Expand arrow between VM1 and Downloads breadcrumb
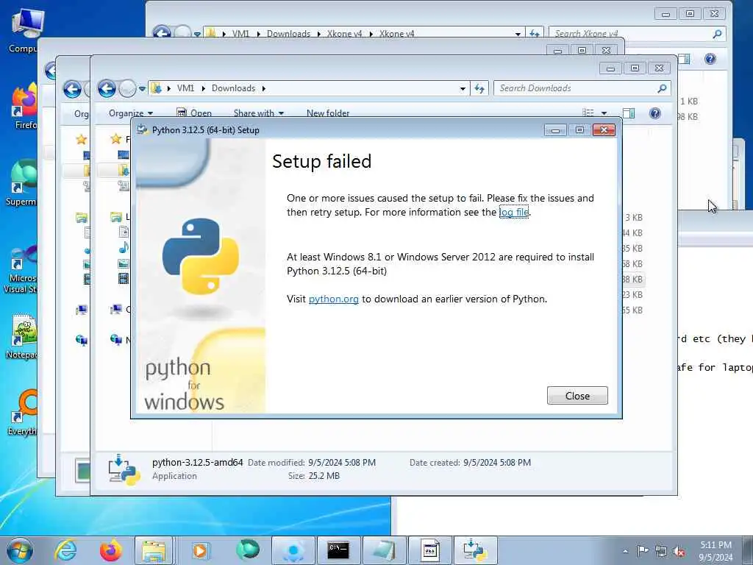Screen dimensions: 753x565 click(203, 88)
